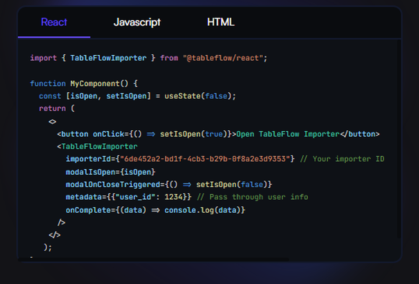The width and height of the screenshot is (419, 284).
Task: Click the useState(false) line
Action: point(137,96)
